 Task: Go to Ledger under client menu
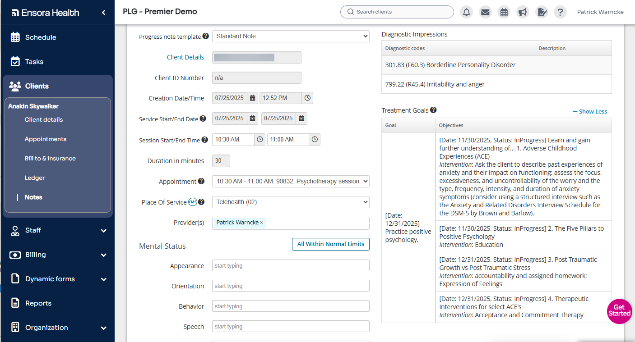(35, 178)
